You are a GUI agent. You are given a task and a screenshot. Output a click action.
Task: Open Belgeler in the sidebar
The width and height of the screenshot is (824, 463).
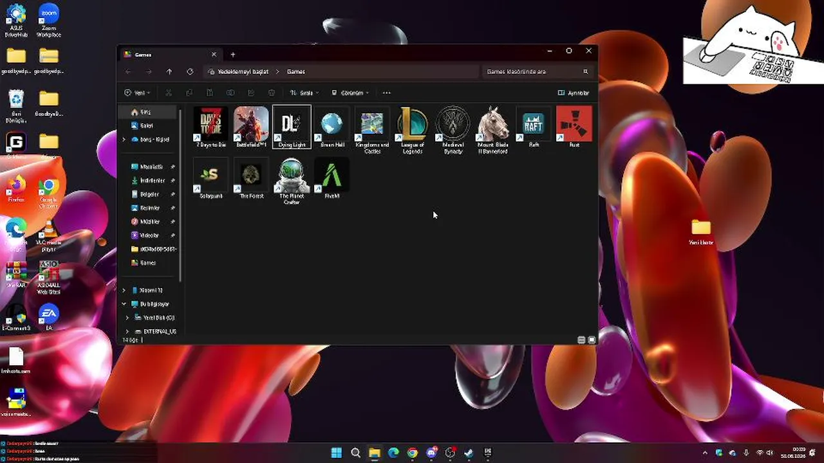coord(151,194)
